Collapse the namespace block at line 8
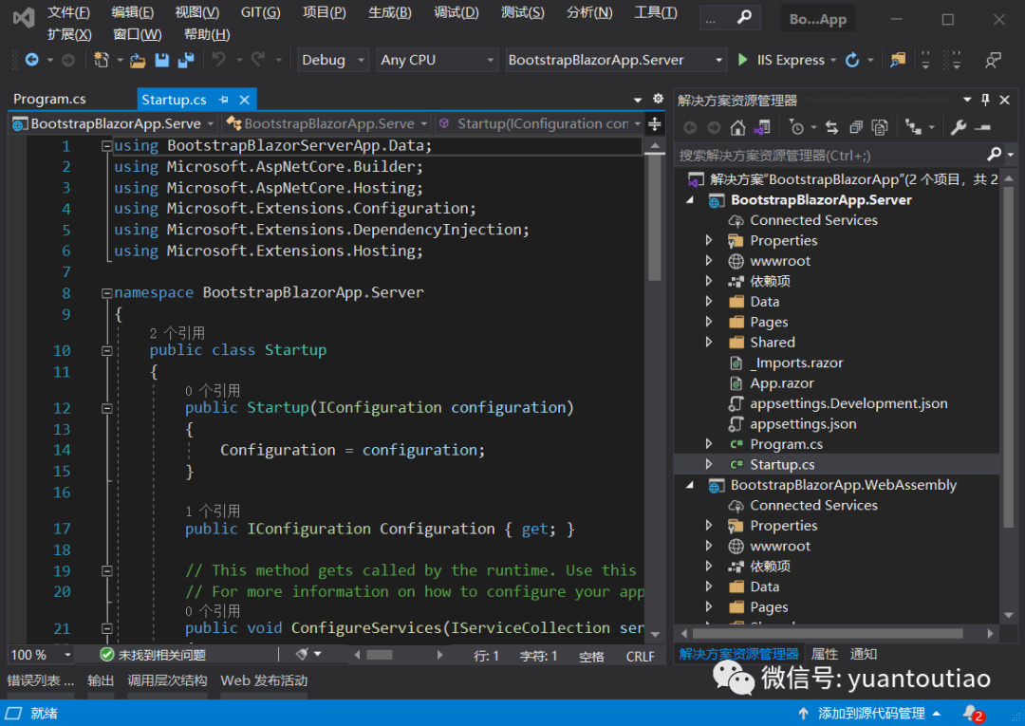The height and width of the screenshot is (726, 1025). pyautogui.click(x=106, y=293)
